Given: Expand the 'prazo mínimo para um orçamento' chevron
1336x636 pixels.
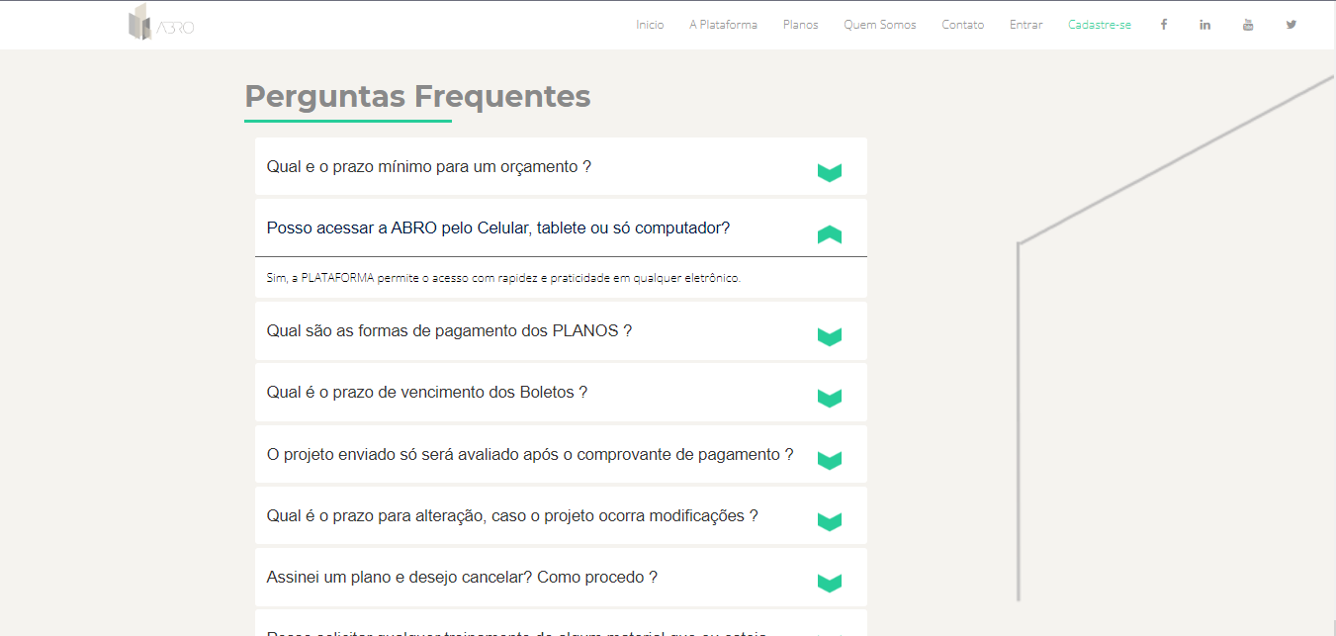Looking at the screenshot, I should 829,172.
